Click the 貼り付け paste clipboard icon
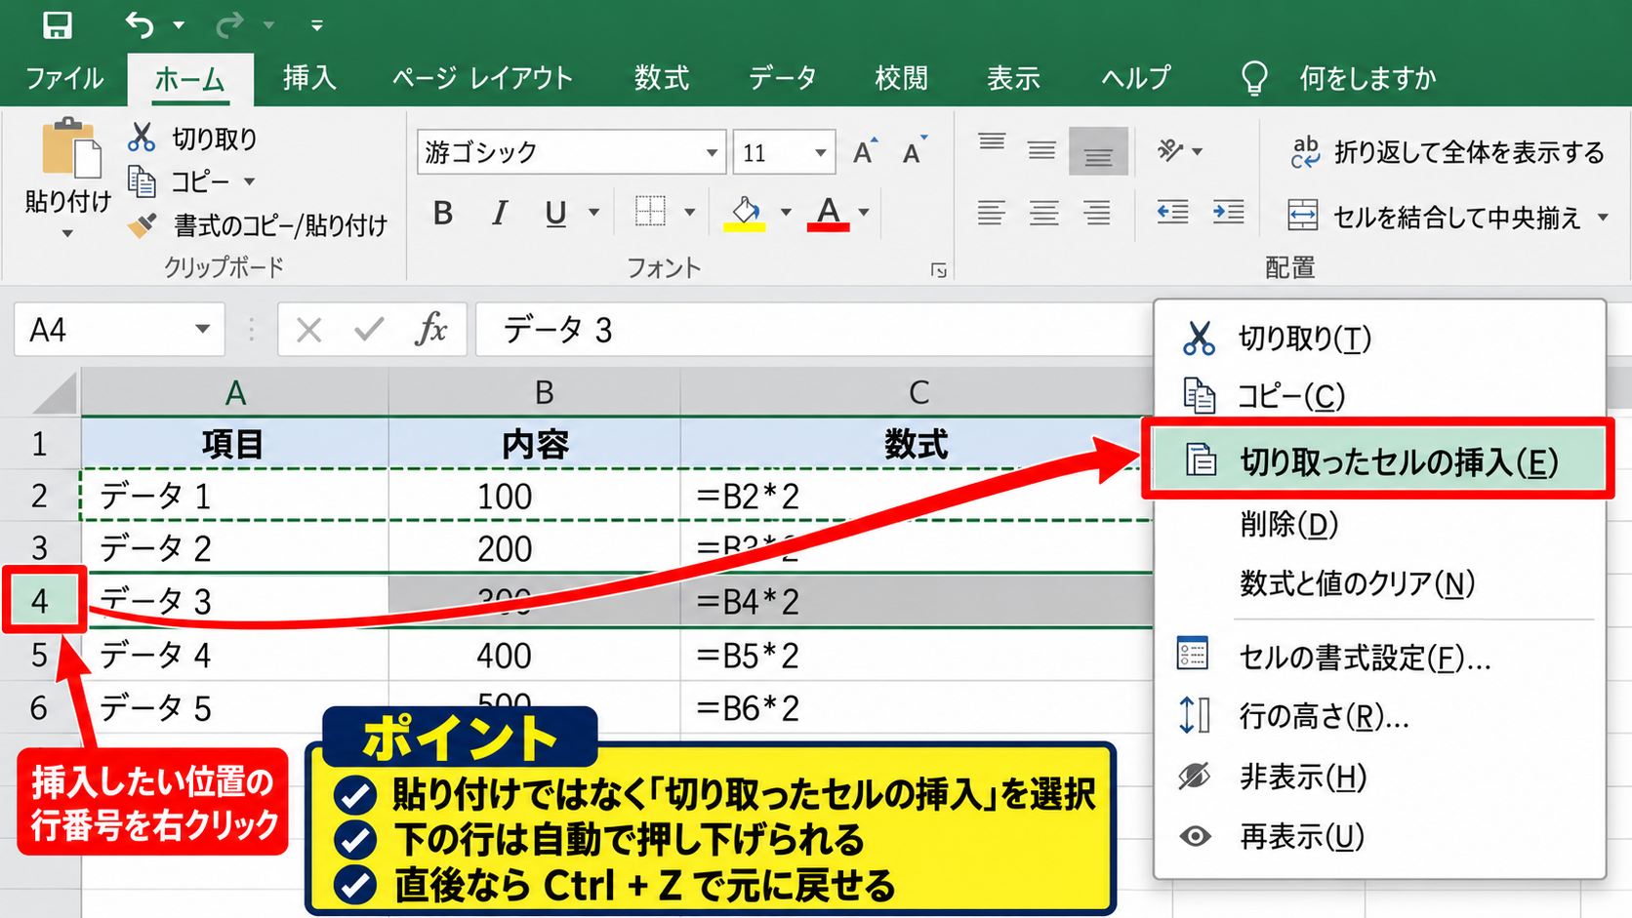The width and height of the screenshot is (1632, 918). 70,148
